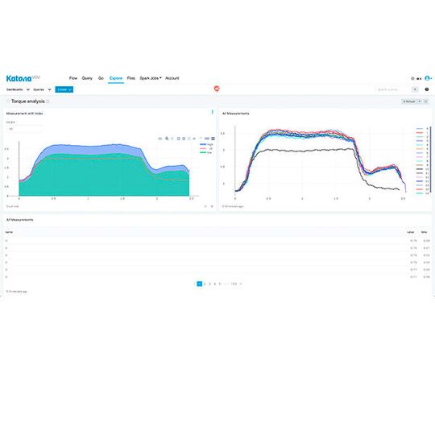Viewport: 435px width, 435px height.
Task: Focus the search queries input field
Action: [x=393, y=89]
